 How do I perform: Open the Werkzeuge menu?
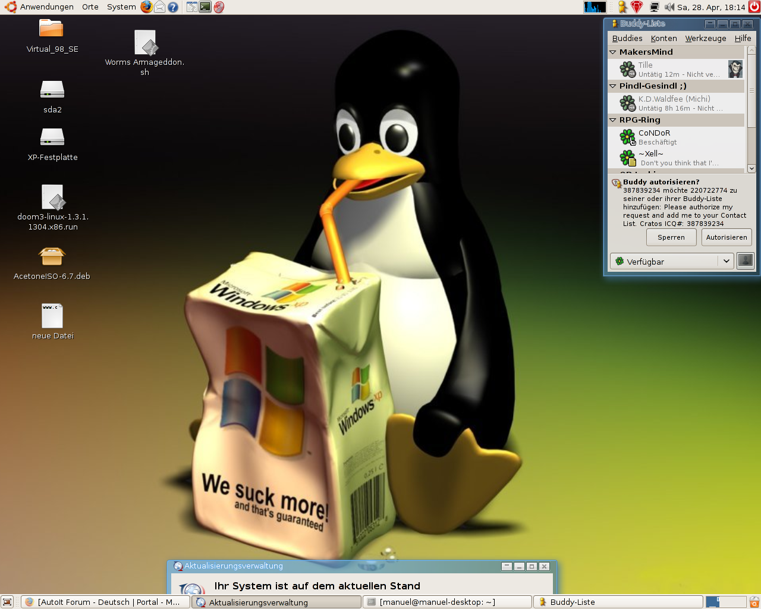point(705,38)
